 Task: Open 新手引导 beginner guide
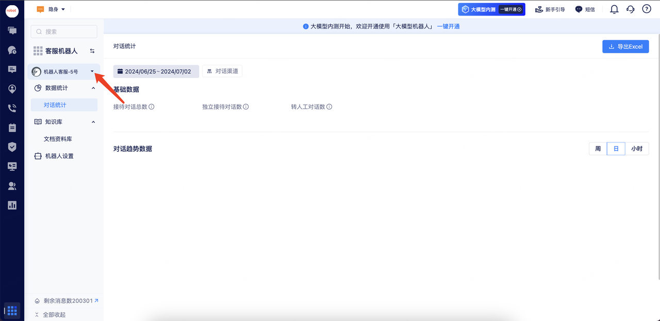point(550,9)
